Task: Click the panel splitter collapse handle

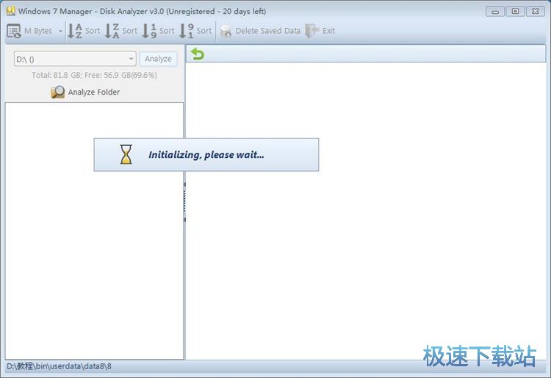Action: (184, 202)
